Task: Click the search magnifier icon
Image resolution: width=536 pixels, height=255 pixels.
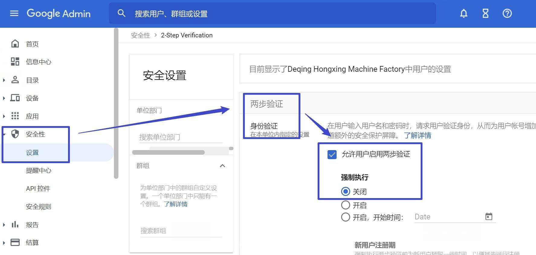Action: coord(121,13)
